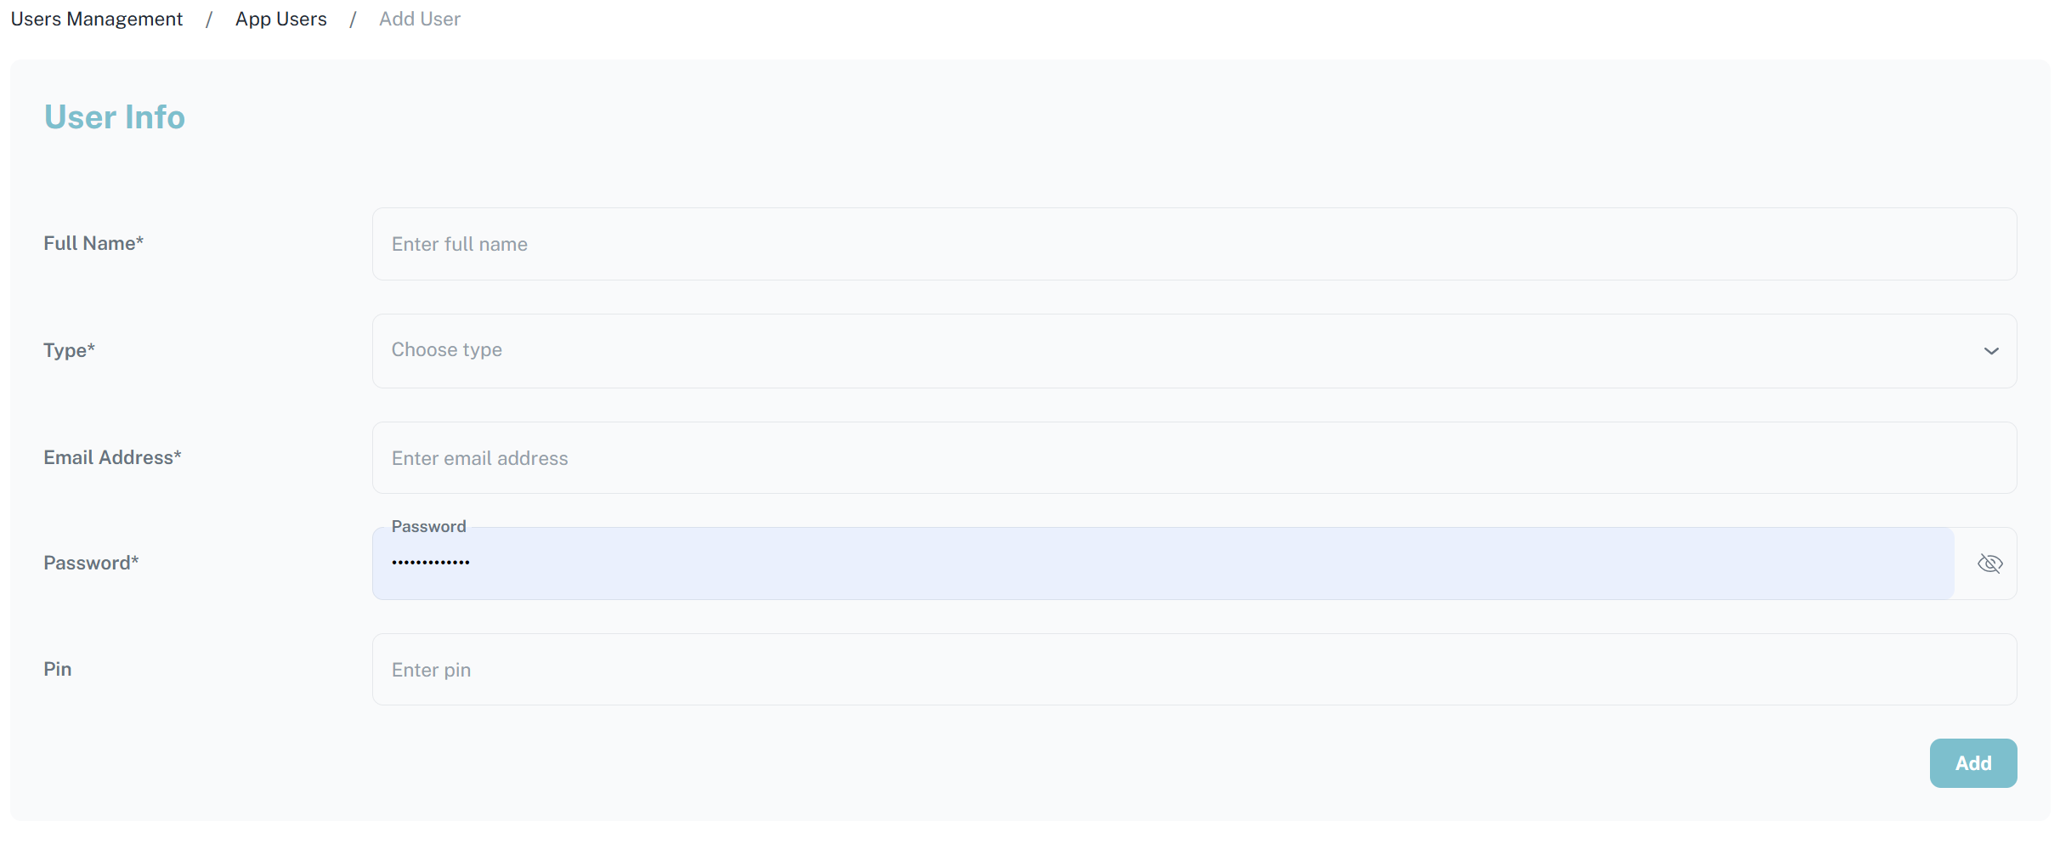
Task: Navigate to App Users breadcrumb
Action: click(281, 19)
